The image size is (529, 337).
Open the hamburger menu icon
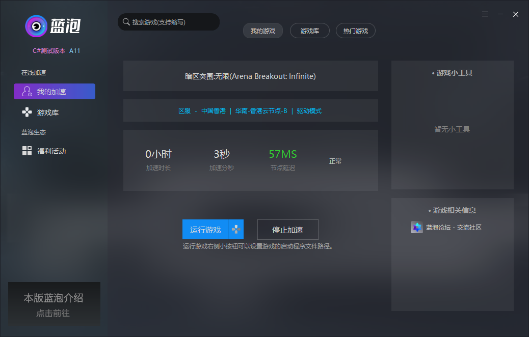point(485,14)
